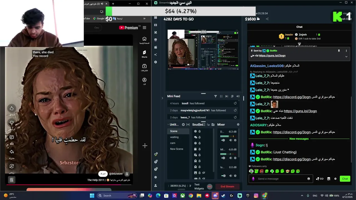Open the Mixer panel gear settings
Image resolution: width=356 pixels, height=200 pixels.
point(238,124)
